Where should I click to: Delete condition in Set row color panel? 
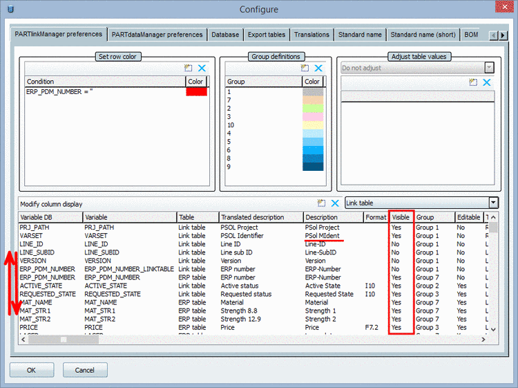pyautogui.click(x=202, y=68)
